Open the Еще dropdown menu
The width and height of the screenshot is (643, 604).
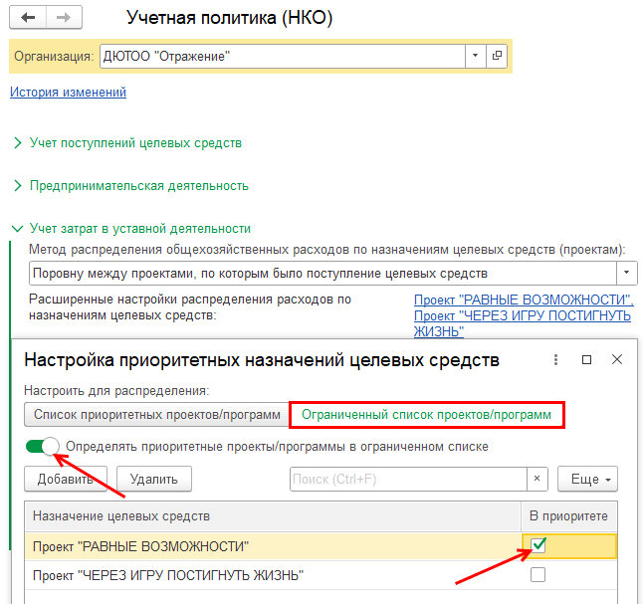[x=587, y=479]
